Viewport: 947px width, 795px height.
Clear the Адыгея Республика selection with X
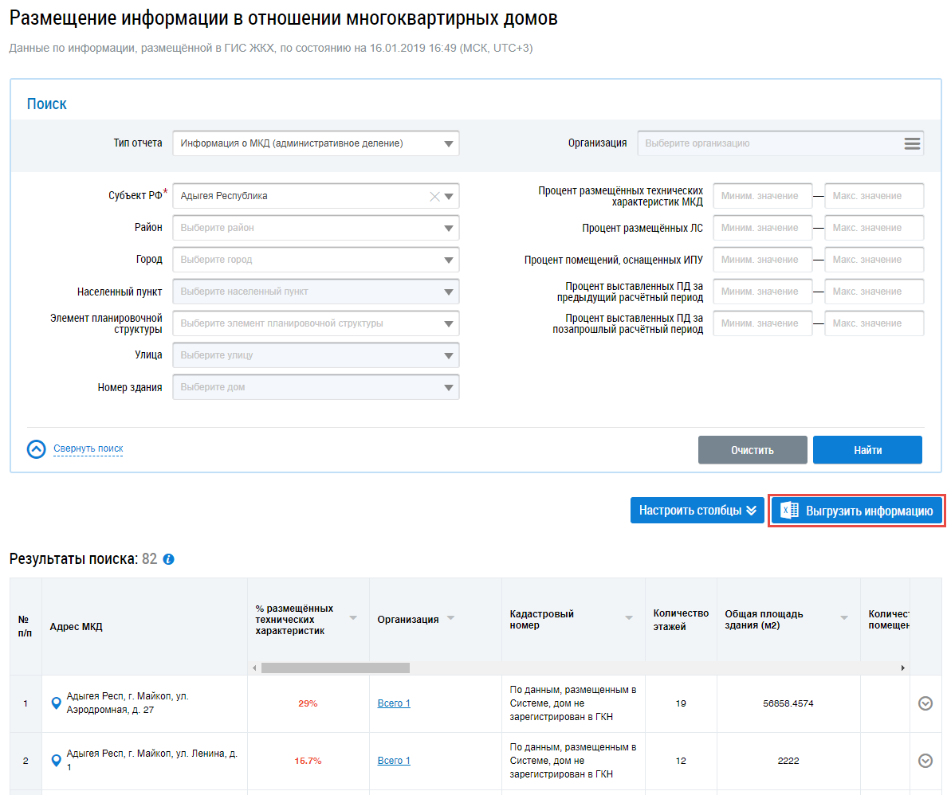pyautogui.click(x=434, y=196)
